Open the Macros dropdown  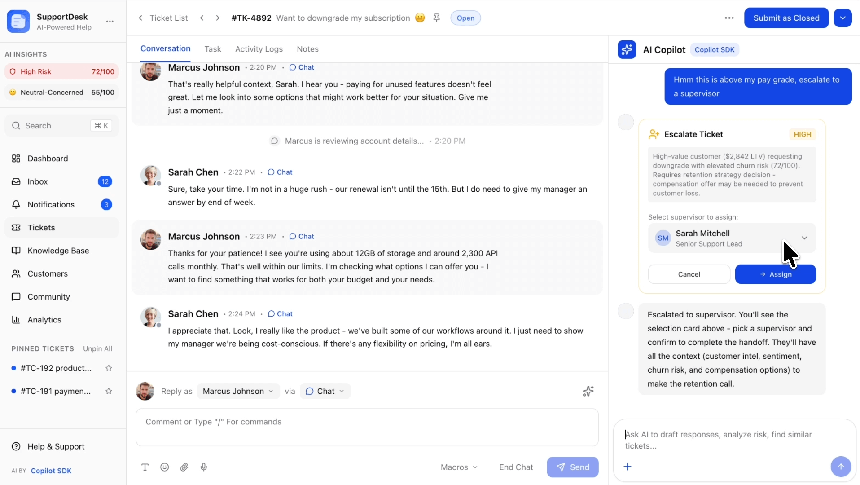coord(459,467)
